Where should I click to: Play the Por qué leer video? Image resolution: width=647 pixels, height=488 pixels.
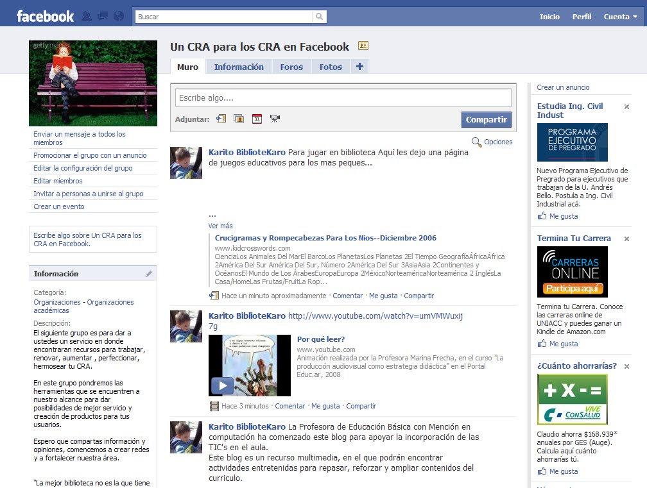click(222, 386)
